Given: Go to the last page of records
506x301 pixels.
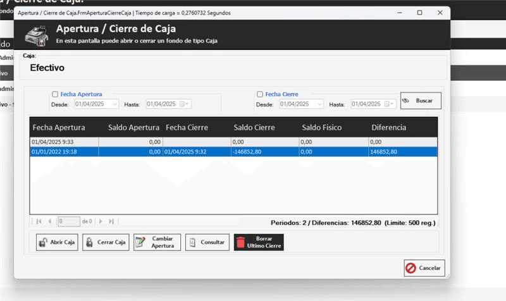Looking at the screenshot, I should click(112, 221).
